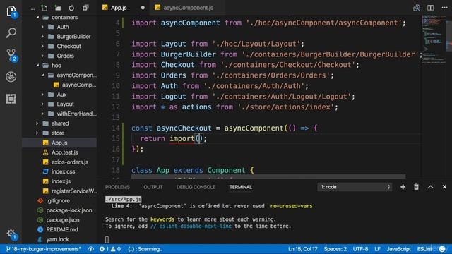
Task: Open changes compare icon in editor title bar
Action: pos(417,8)
